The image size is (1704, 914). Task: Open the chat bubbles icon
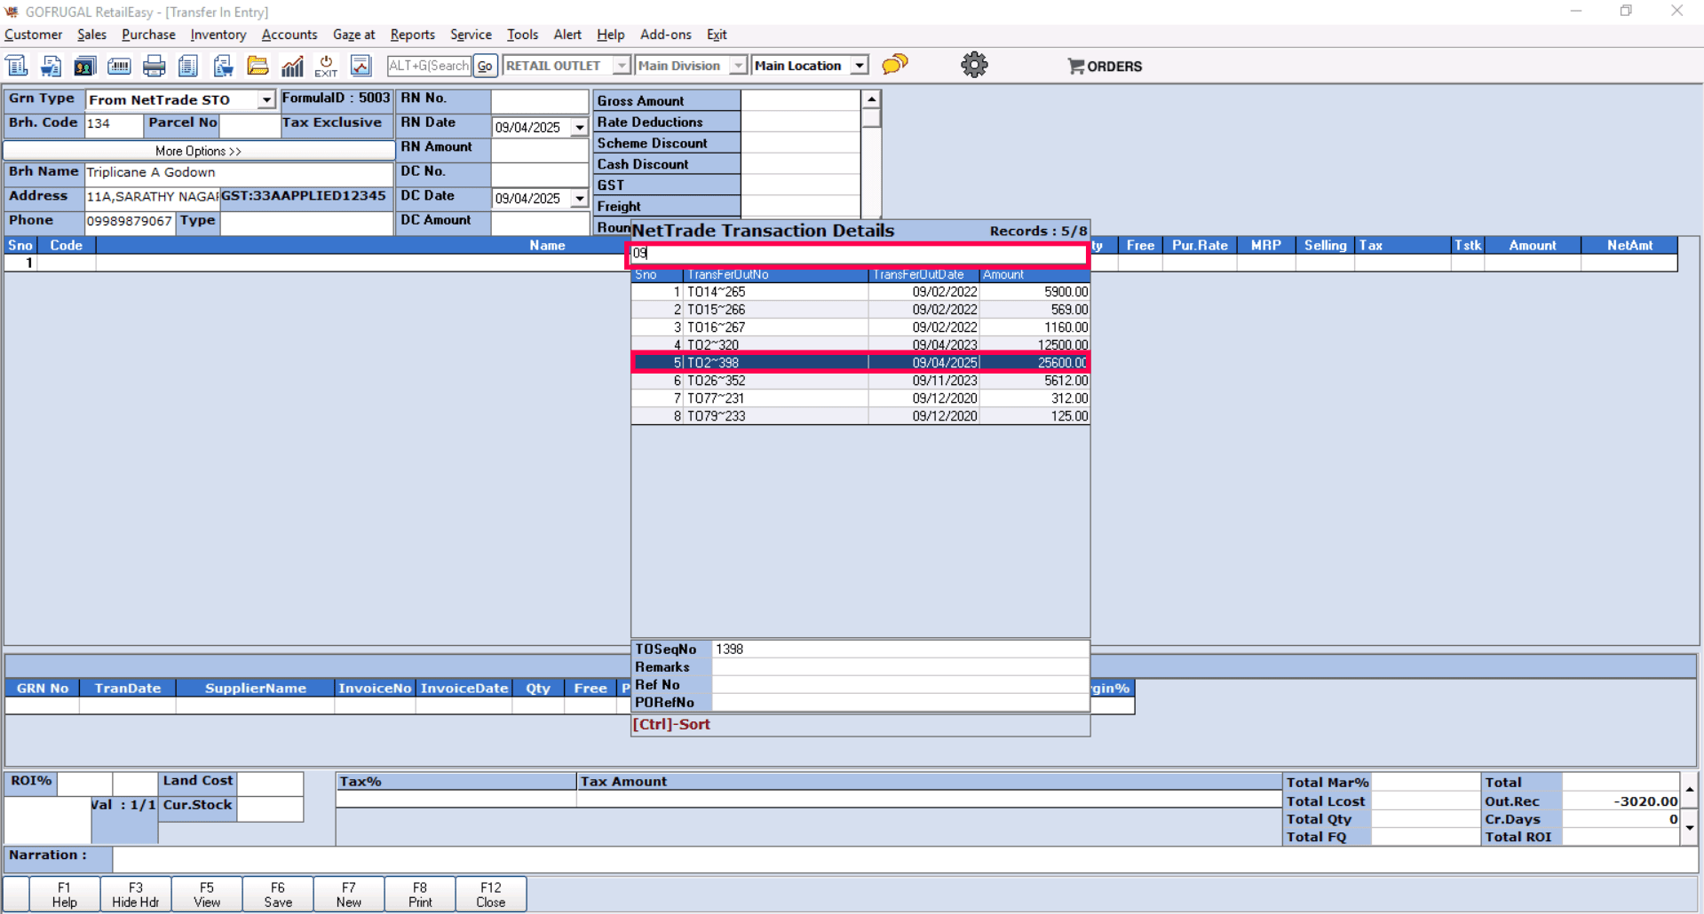895,65
